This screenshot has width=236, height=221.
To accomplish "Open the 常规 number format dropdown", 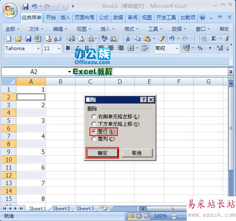I will point(177,48).
